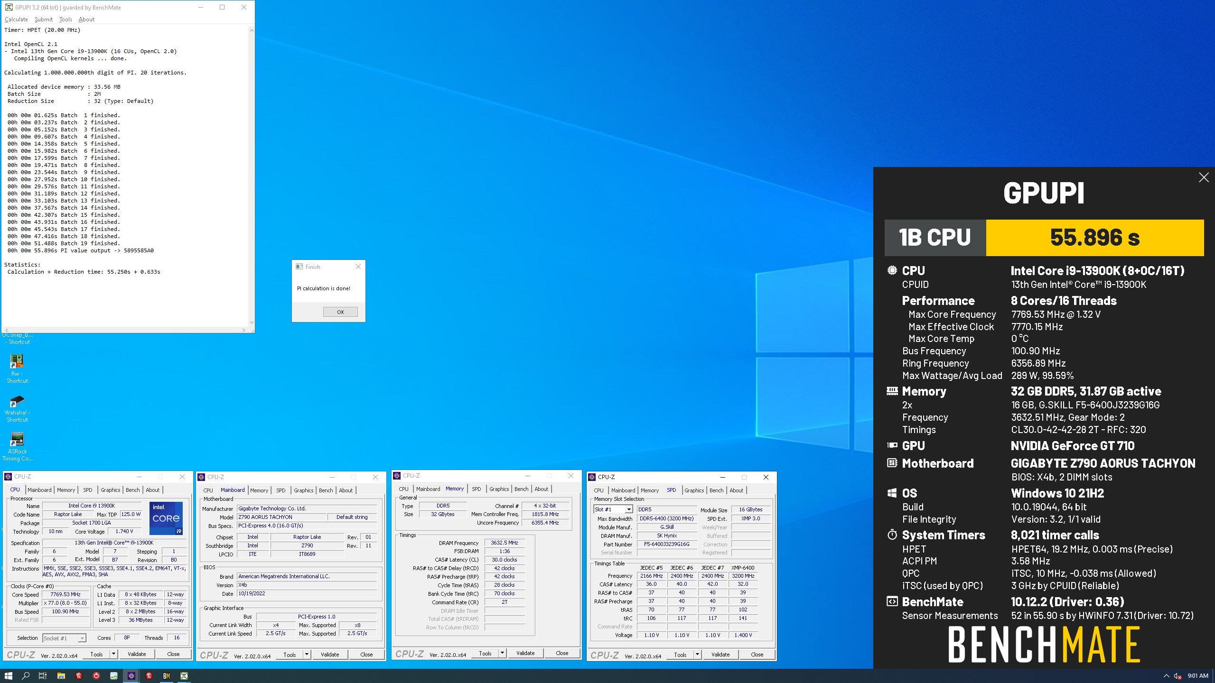Open File Explorer from the taskbar
This screenshot has height=683, width=1215.
(61, 675)
